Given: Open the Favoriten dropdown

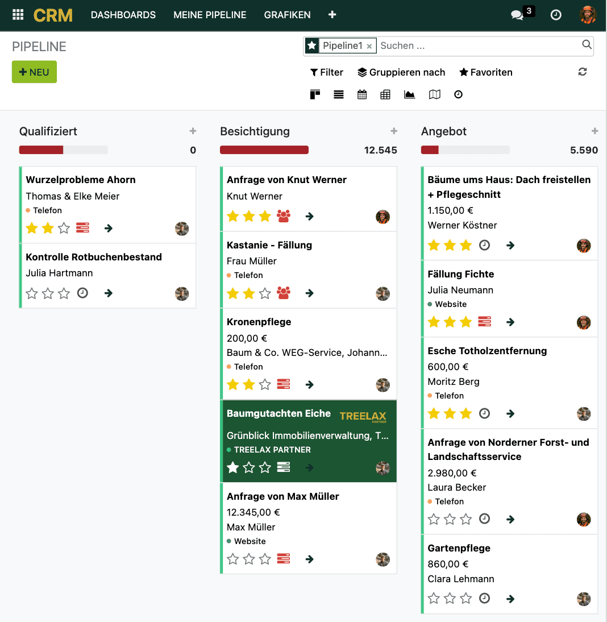Looking at the screenshot, I should coord(486,72).
